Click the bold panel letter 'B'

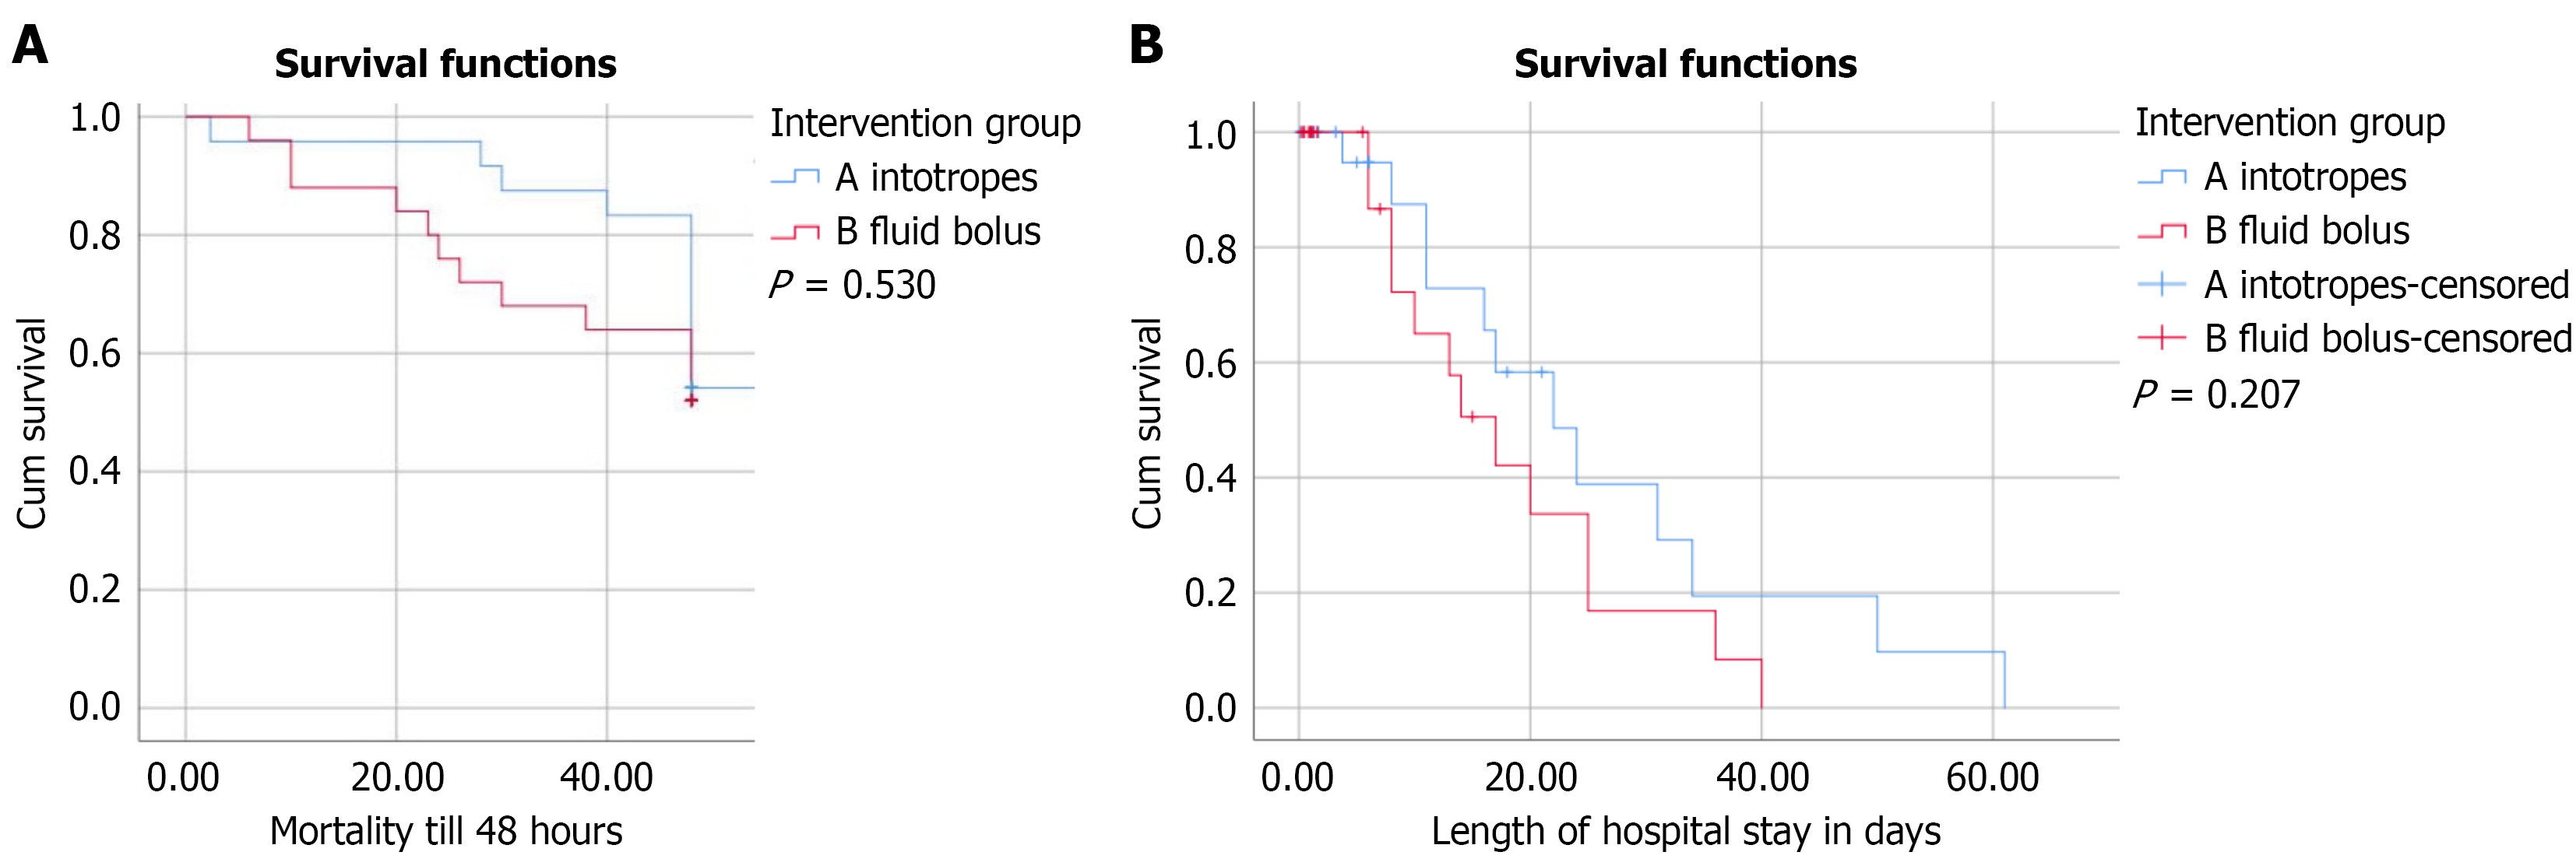(1146, 45)
